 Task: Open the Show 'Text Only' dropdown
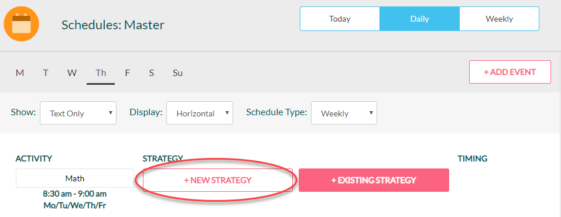[78, 113]
